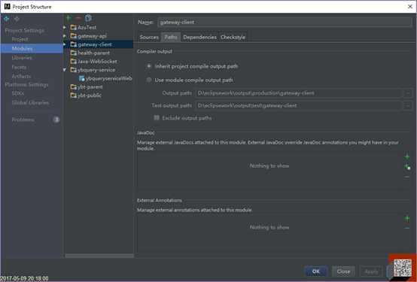Select ybqueryserviceWeb in module tree

pos(109,78)
